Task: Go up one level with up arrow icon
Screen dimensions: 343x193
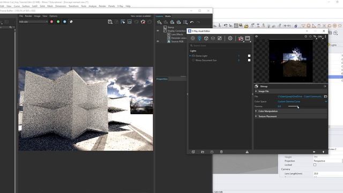Action: pos(323,152)
